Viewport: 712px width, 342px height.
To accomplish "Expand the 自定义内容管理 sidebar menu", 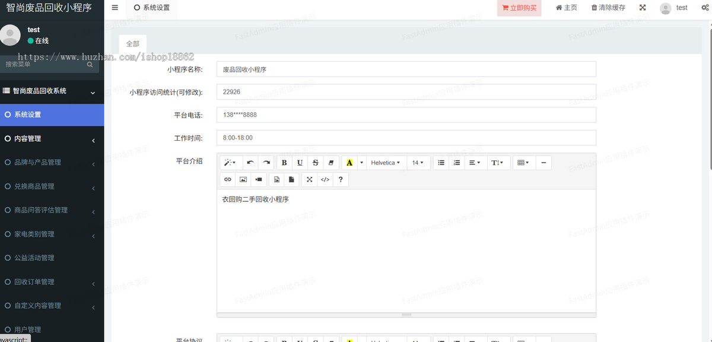I will click(x=52, y=306).
